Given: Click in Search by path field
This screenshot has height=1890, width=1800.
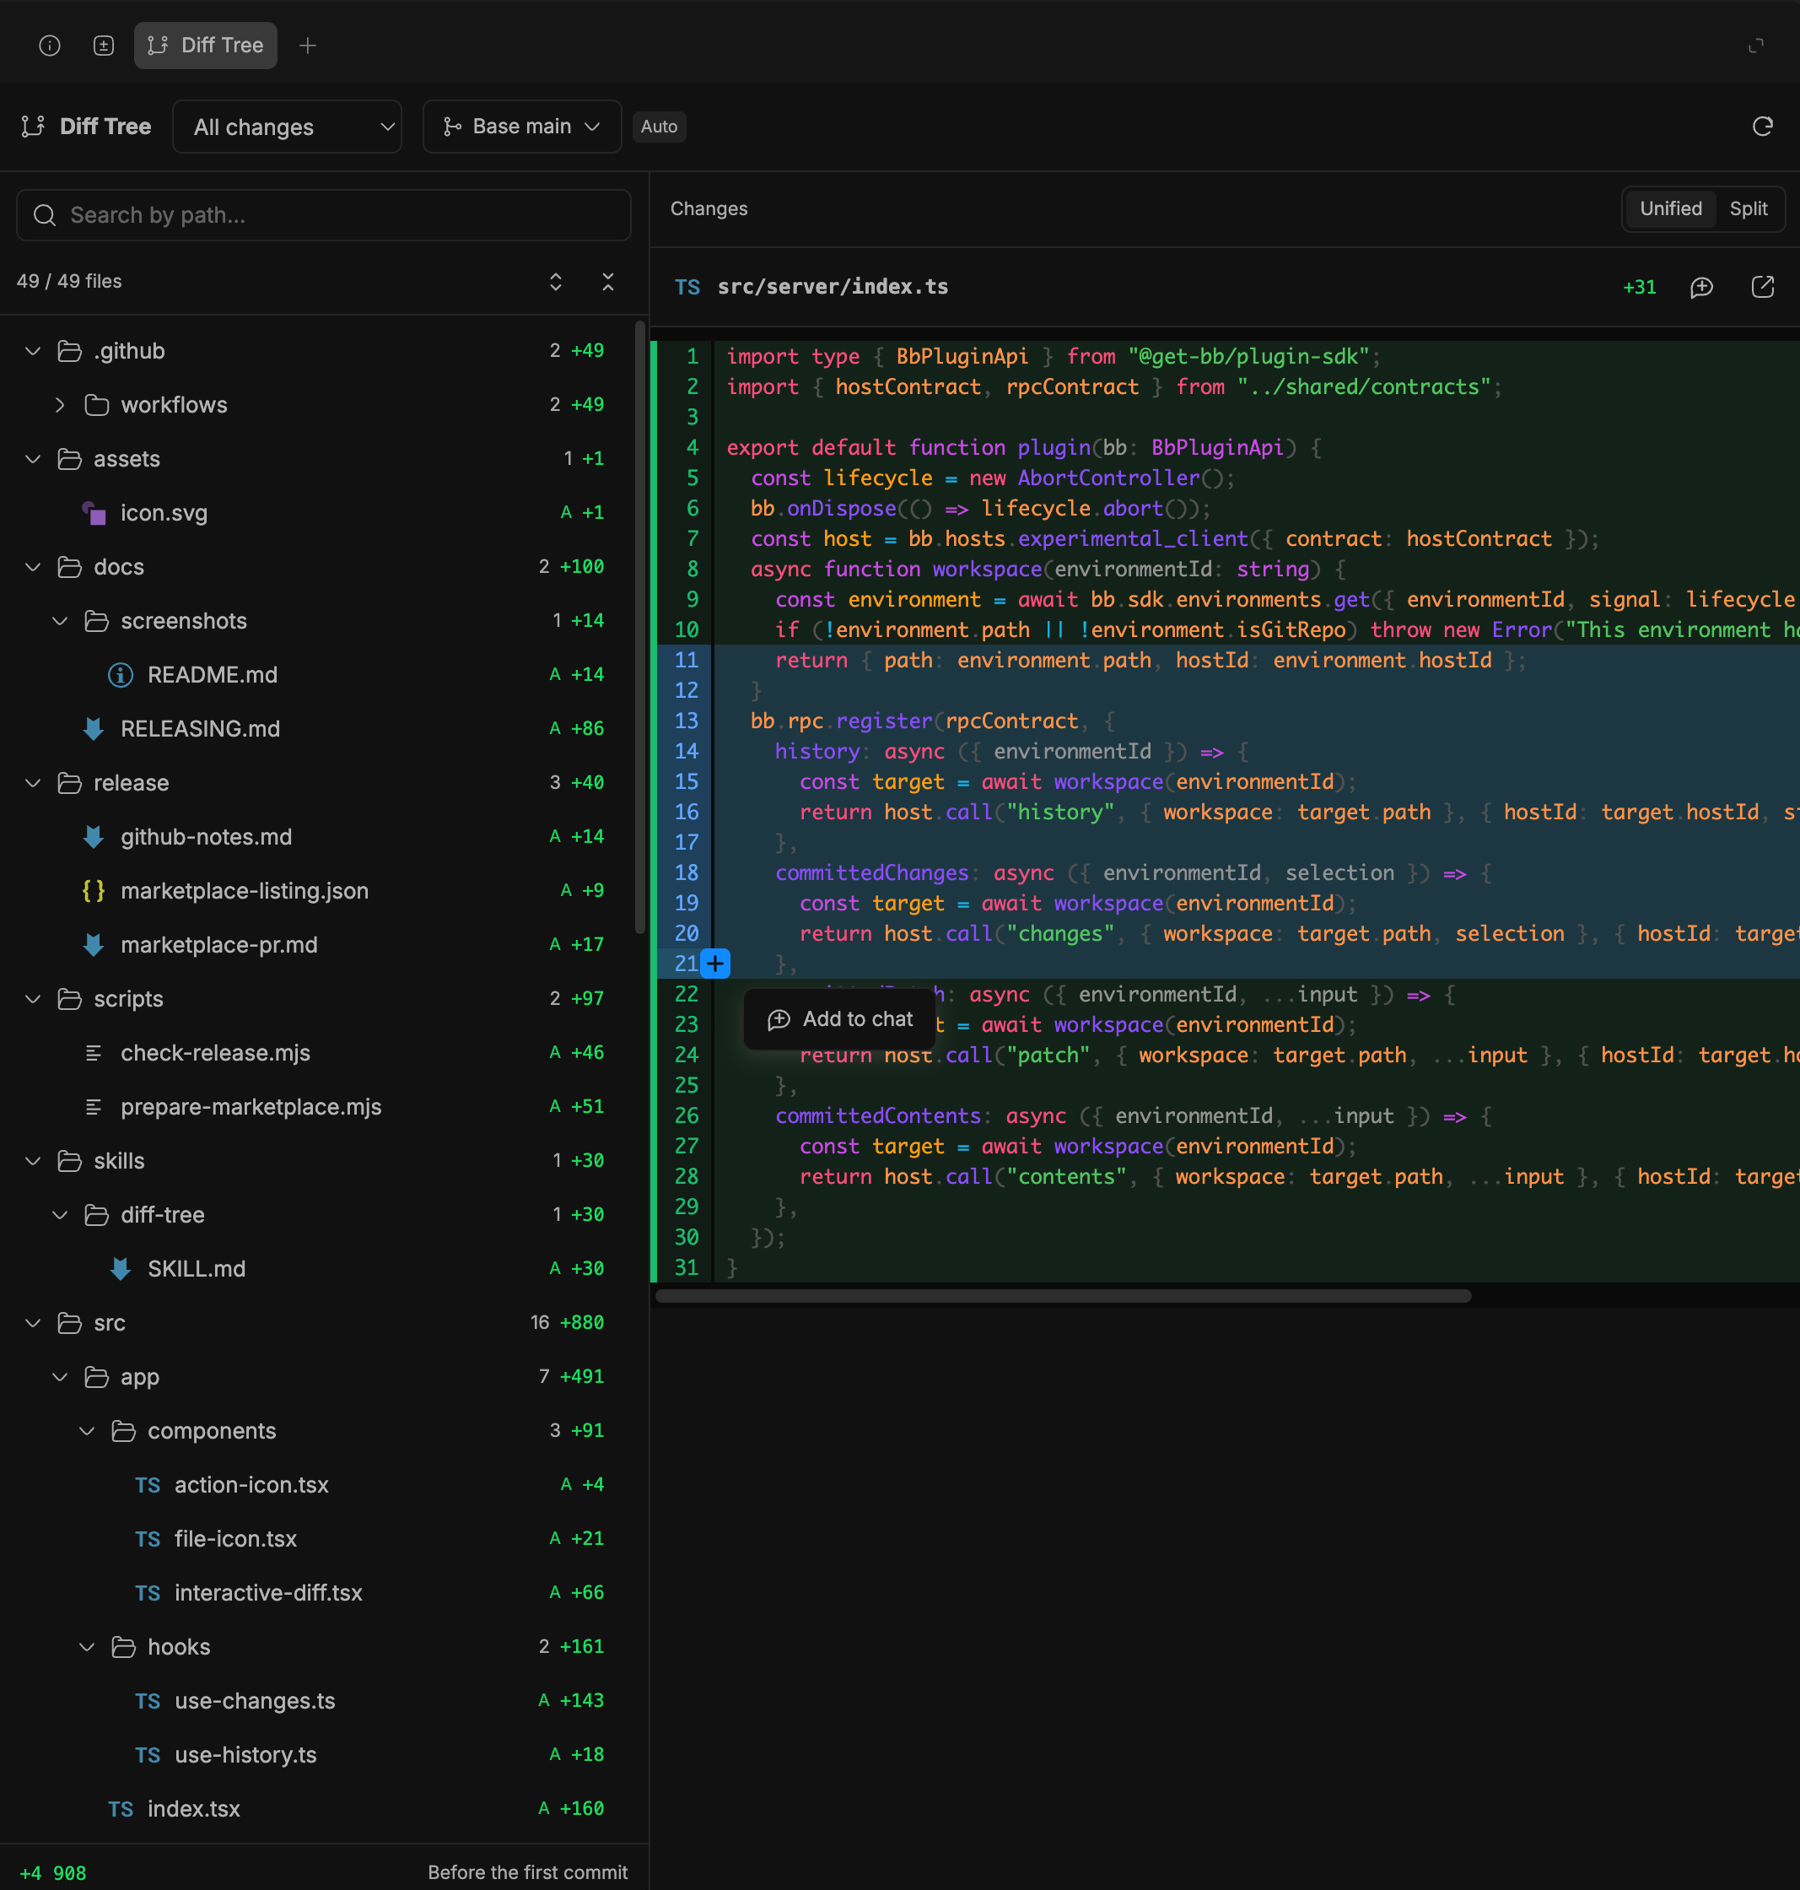Looking at the screenshot, I should tap(323, 215).
